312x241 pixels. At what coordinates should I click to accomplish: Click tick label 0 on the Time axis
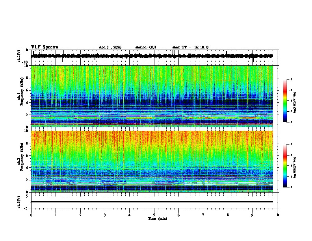click(31, 215)
